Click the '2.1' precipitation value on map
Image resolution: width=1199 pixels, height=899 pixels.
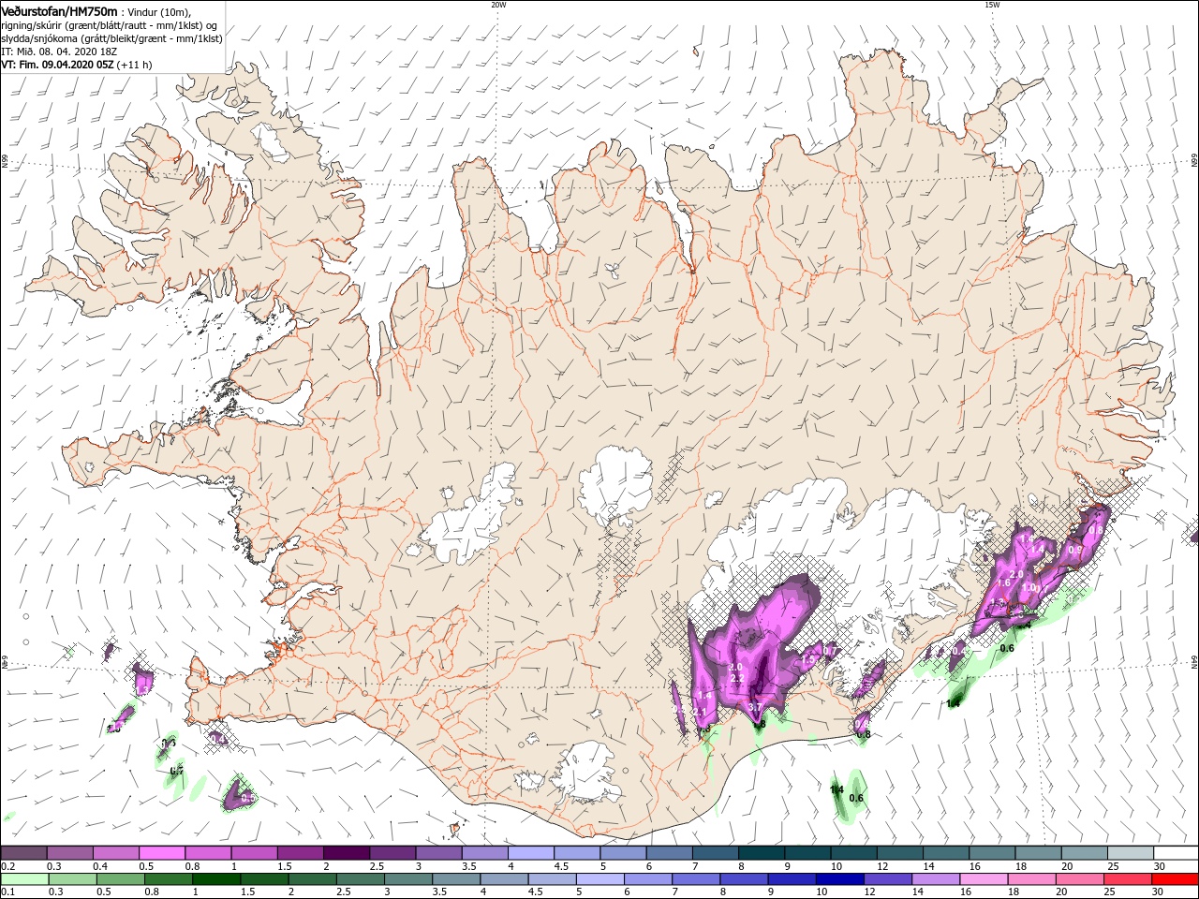coord(700,713)
